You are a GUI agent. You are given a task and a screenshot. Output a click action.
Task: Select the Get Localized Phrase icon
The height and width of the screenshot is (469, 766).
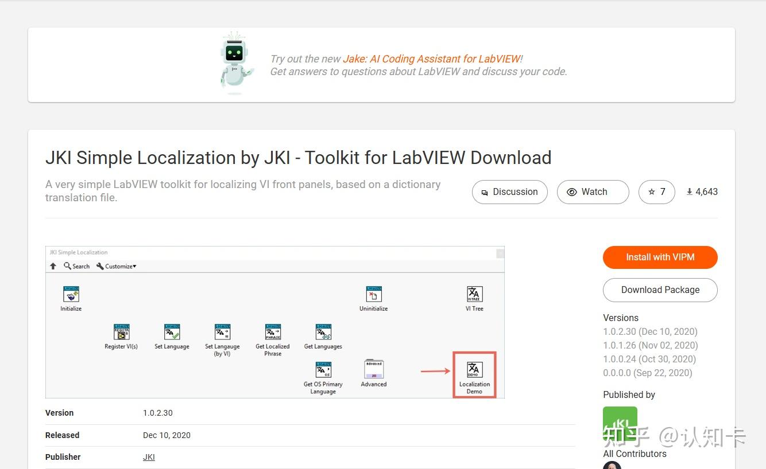(272, 333)
